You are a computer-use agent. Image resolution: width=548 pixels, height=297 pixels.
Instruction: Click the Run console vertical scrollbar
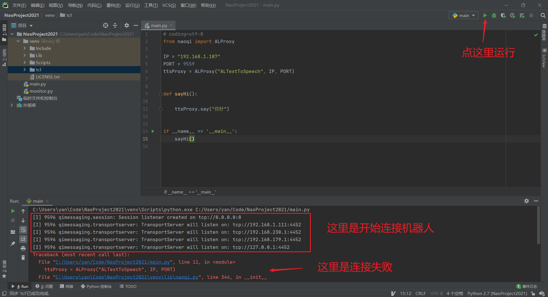click(x=539, y=225)
